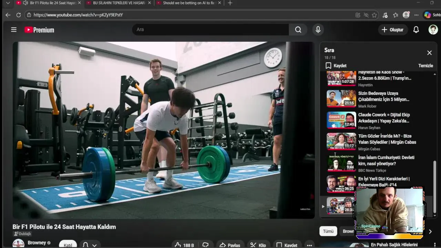Image resolution: width=441 pixels, height=248 pixels.
Task: Click the Oluştur create button
Action: click(392, 30)
